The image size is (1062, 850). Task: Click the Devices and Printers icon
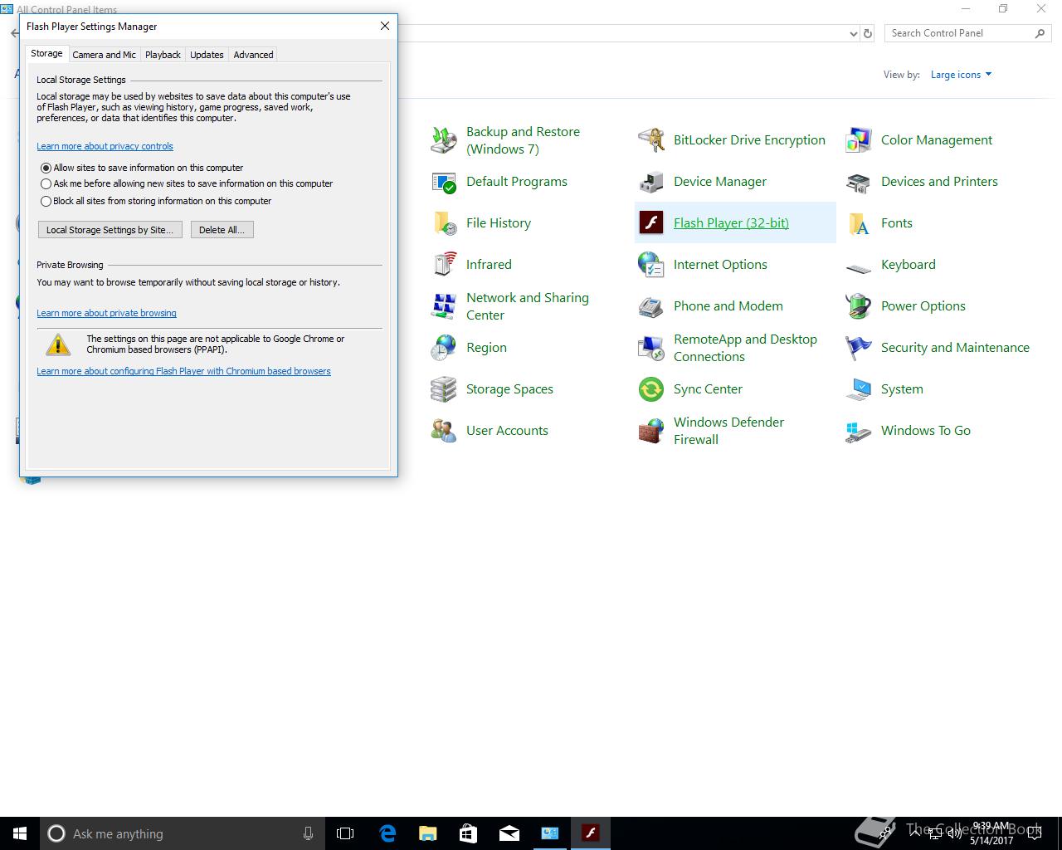coord(859,182)
